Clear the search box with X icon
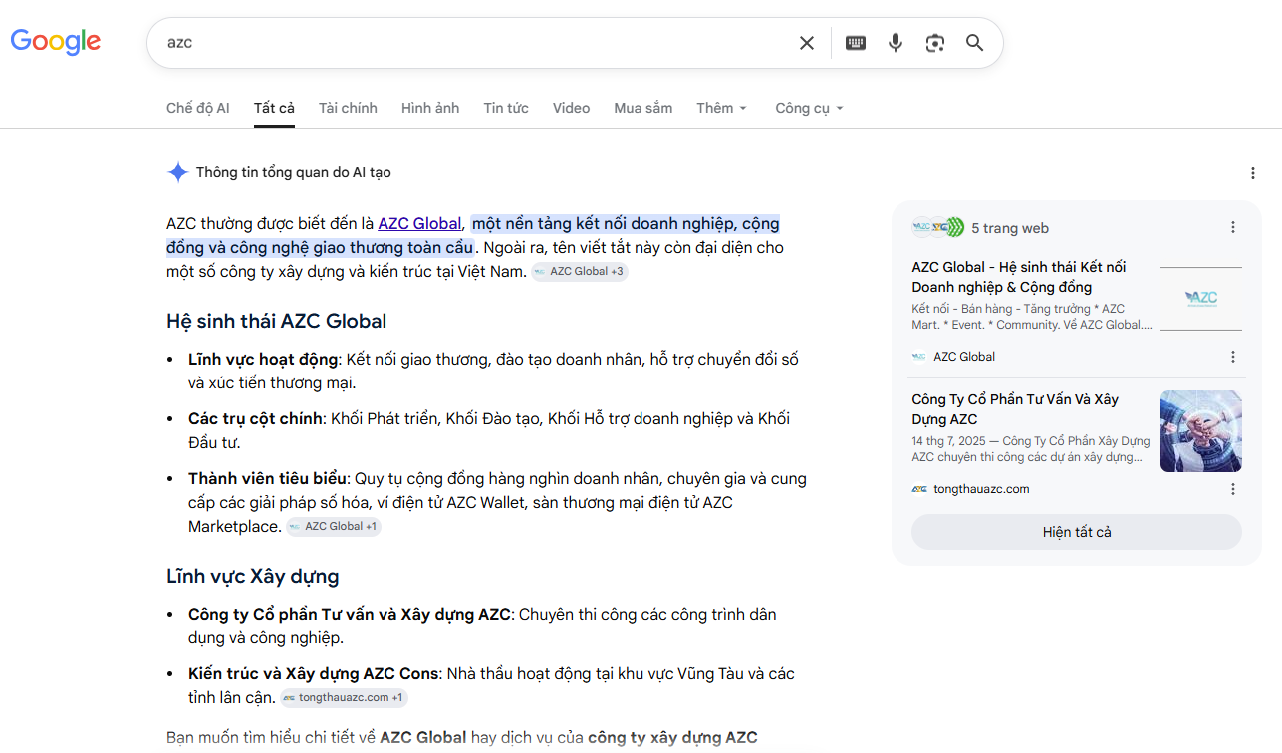This screenshot has width=1282, height=753. pyautogui.click(x=807, y=43)
